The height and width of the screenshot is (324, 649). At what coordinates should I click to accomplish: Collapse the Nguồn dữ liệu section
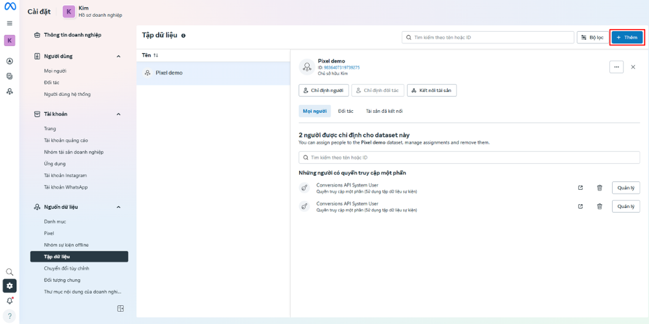(118, 207)
